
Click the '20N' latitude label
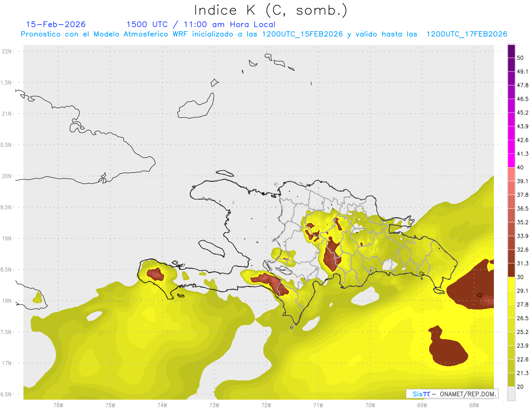point(7,176)
